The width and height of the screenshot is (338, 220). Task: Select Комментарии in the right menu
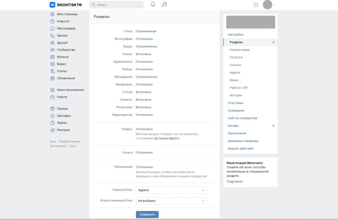tap(240, 50)
